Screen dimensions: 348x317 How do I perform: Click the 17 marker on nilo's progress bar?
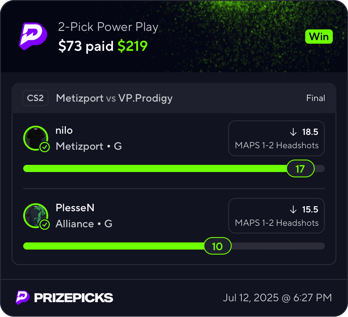[x=300, y=169]
